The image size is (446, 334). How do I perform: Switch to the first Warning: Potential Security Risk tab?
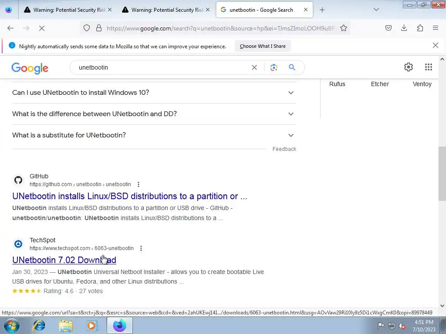[68, 10]
